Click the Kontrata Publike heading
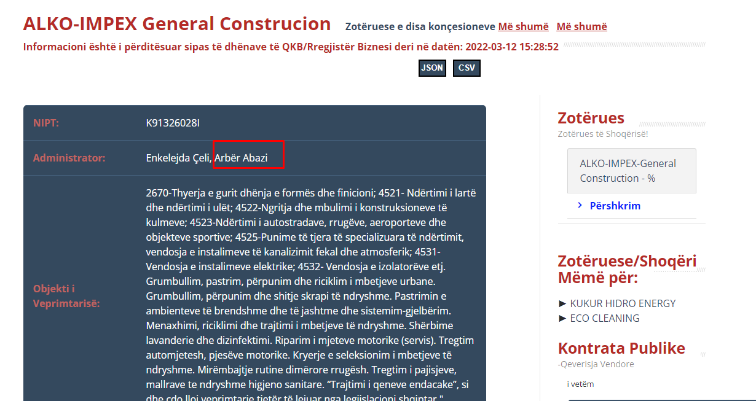The height and width of the screenshot is (401, 756). (621, 348)
